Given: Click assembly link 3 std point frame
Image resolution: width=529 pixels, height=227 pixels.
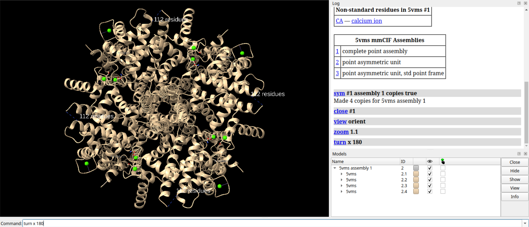Looking at the screenshot, I should coord(337,73).
